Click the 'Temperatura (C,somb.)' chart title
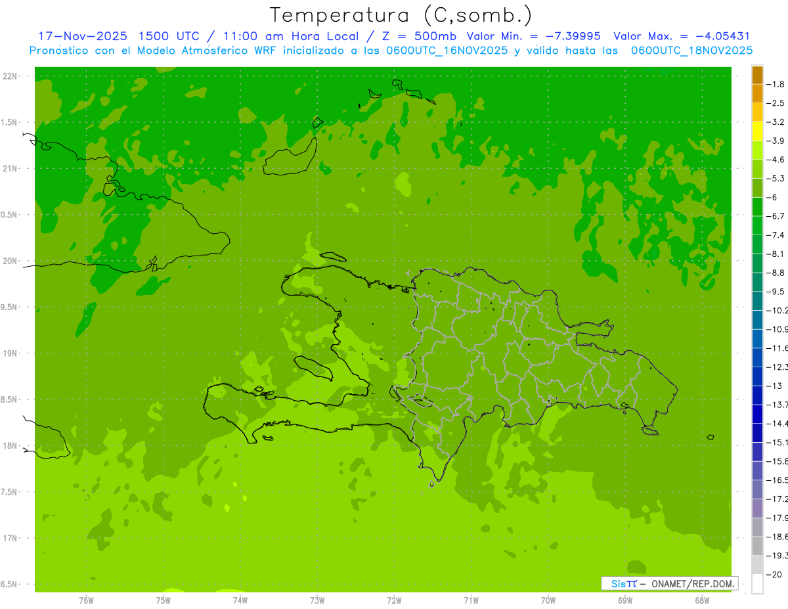The width and height of the screenshot is (788, 609). coord(401,15)
